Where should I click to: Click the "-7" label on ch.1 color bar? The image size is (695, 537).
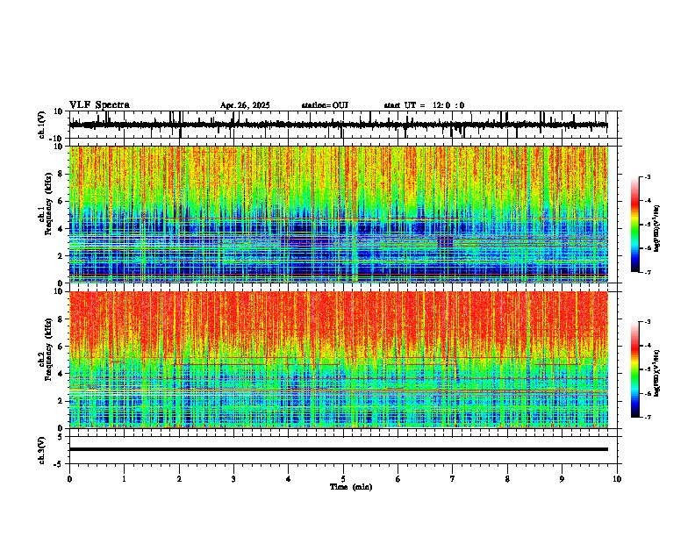point(647,272)
